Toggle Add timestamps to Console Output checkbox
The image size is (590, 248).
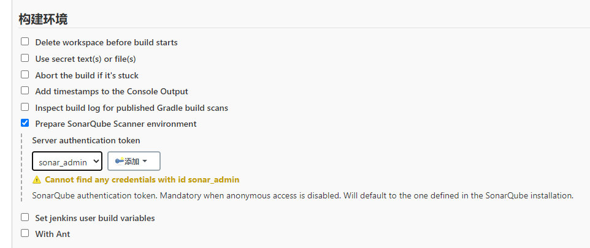pyautogui.click(x=25, y=91)
